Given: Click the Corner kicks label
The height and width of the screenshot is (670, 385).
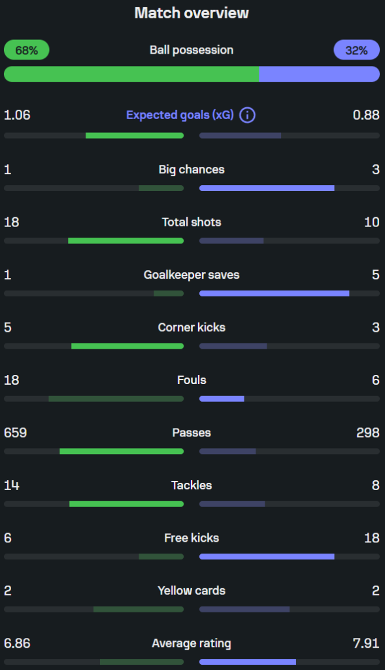Looking at the screenshot, I should (192, 327).
